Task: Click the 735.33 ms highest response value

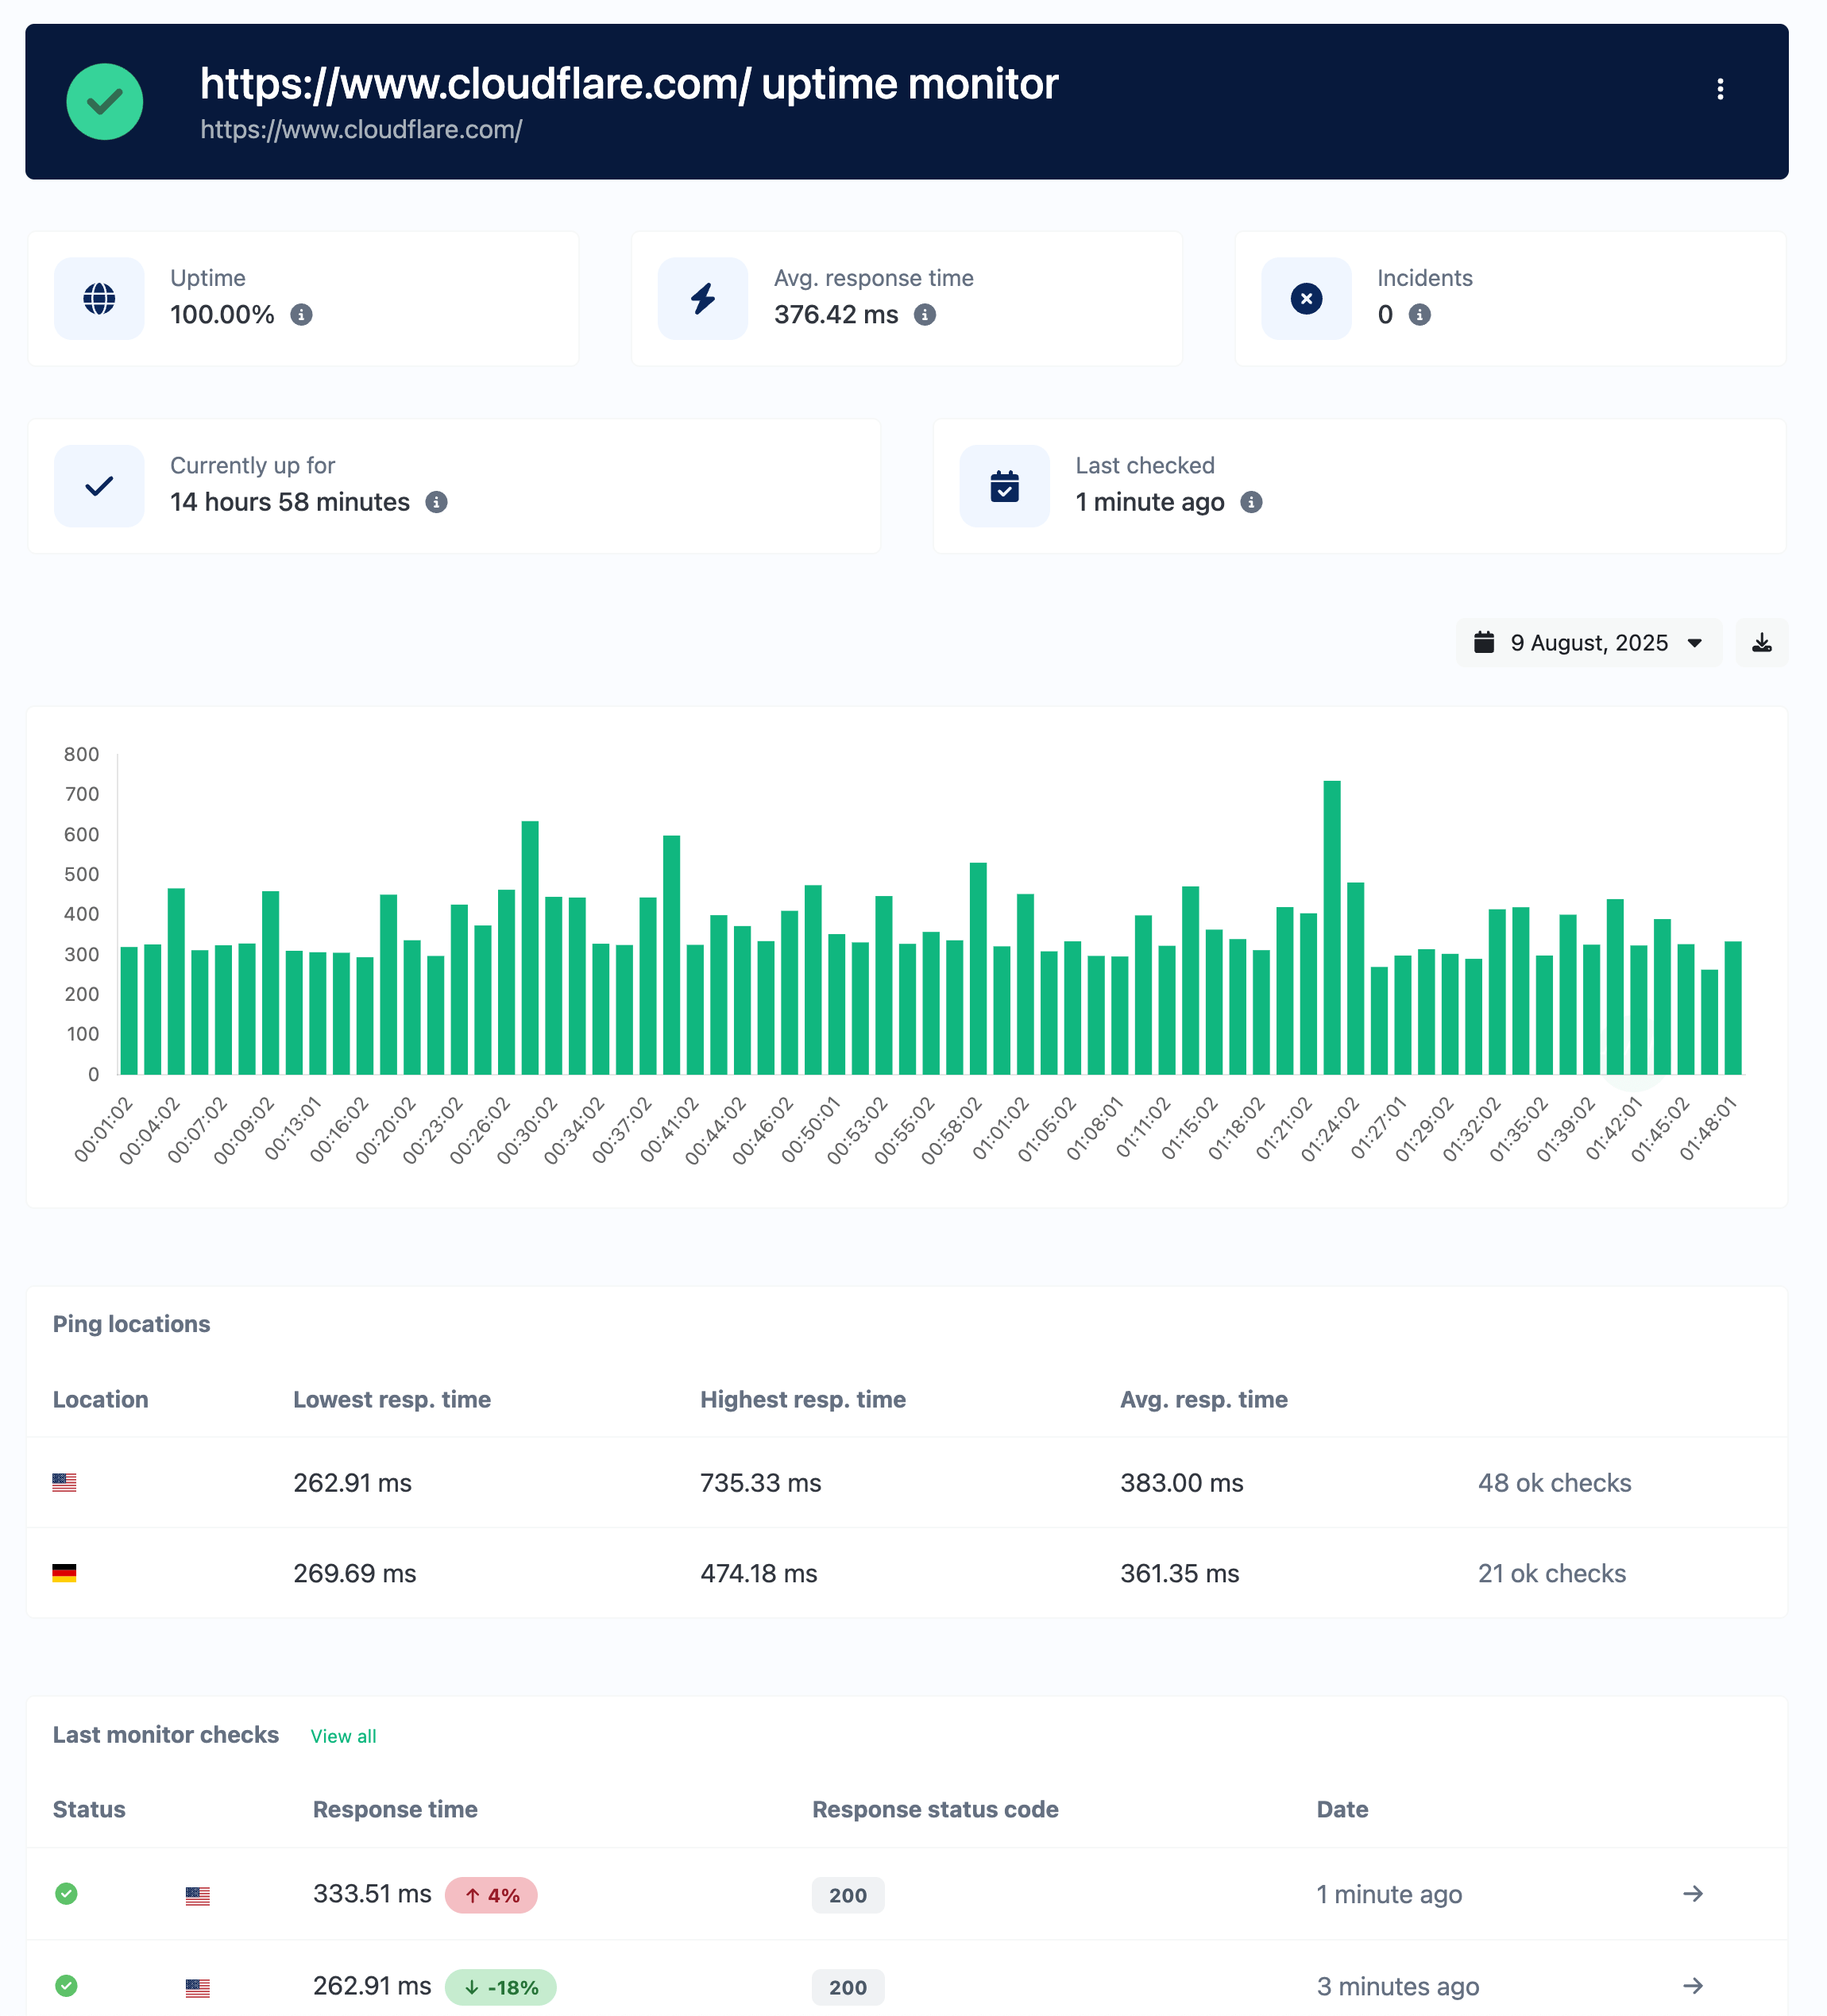Action: click(x=760, y=1483)
